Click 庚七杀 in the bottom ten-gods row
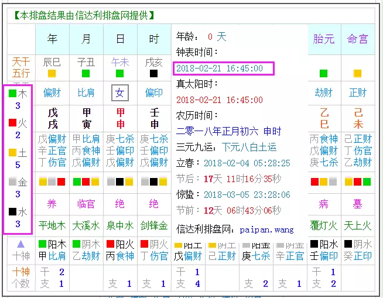 pos(256,256)
